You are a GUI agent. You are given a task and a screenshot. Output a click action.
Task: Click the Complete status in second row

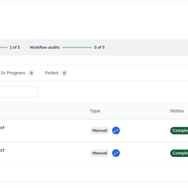179,153
